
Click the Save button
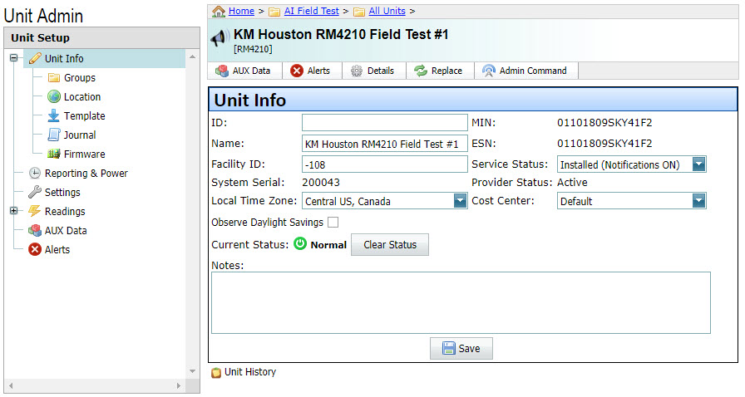461,349
